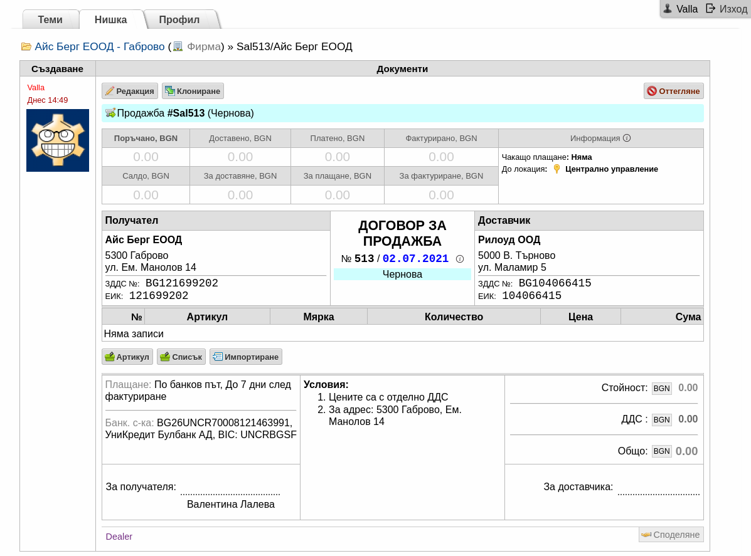Click the BGN badge next to Стойност
The image size is (751, 556).
coord(661,388)
